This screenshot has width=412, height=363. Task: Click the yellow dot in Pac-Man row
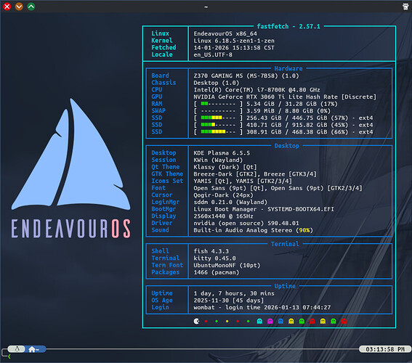pos(227,322)
